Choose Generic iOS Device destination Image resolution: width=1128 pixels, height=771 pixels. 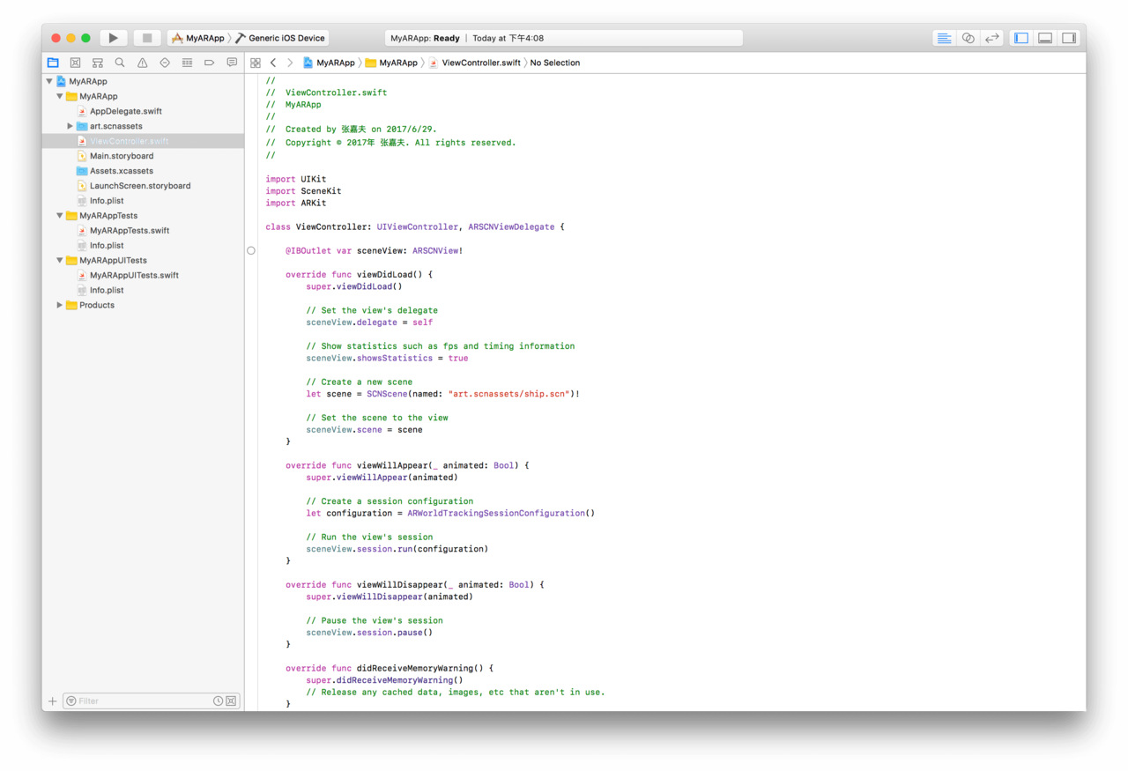point(281,38)
